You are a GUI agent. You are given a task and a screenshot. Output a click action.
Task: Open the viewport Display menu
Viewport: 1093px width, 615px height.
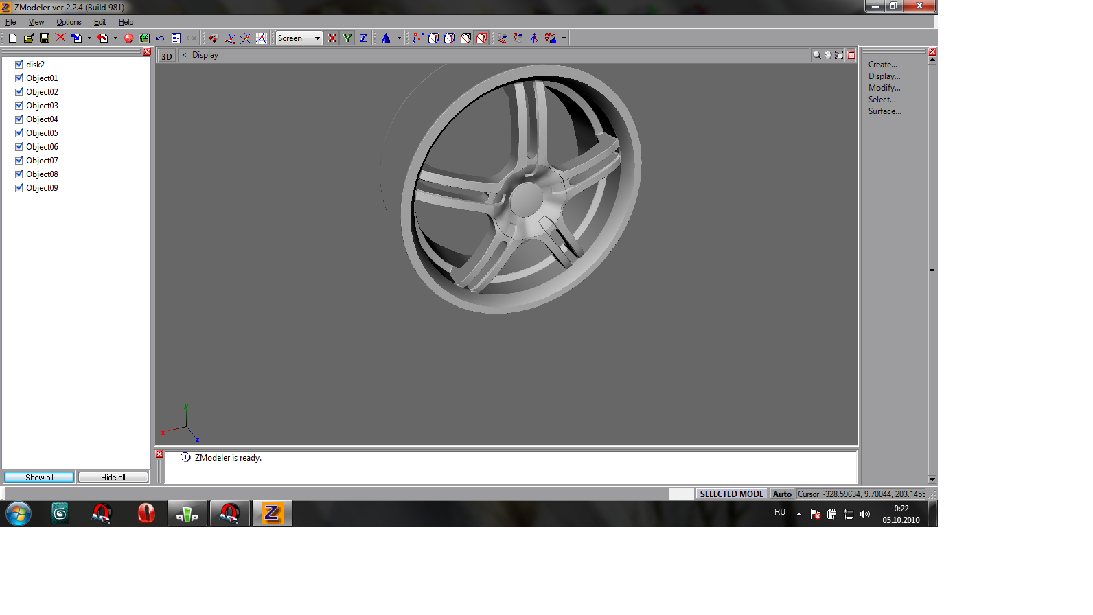click(205, 55)
